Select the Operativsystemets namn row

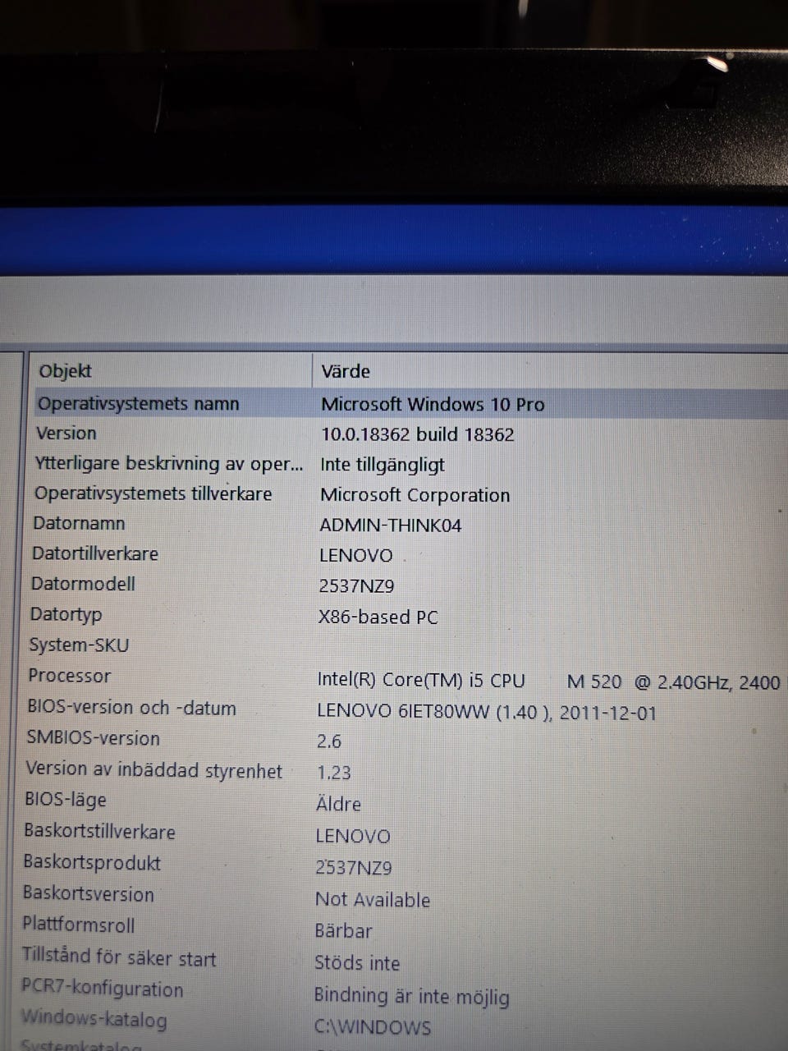click(x=139, y=403)
